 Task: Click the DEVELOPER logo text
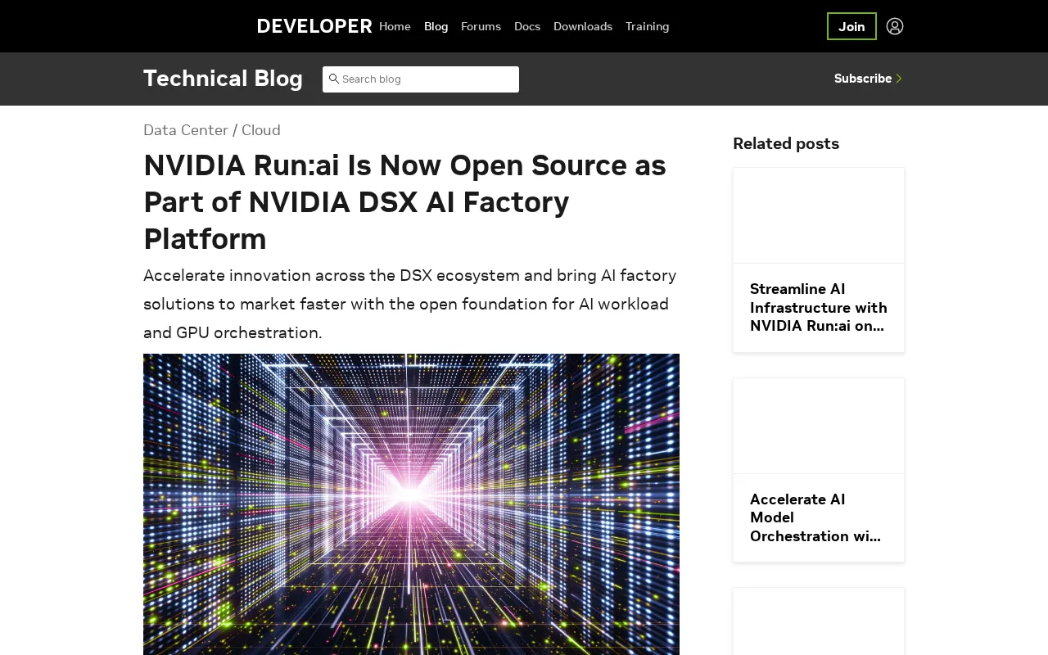pyautogui.click(x=314, y=26)
